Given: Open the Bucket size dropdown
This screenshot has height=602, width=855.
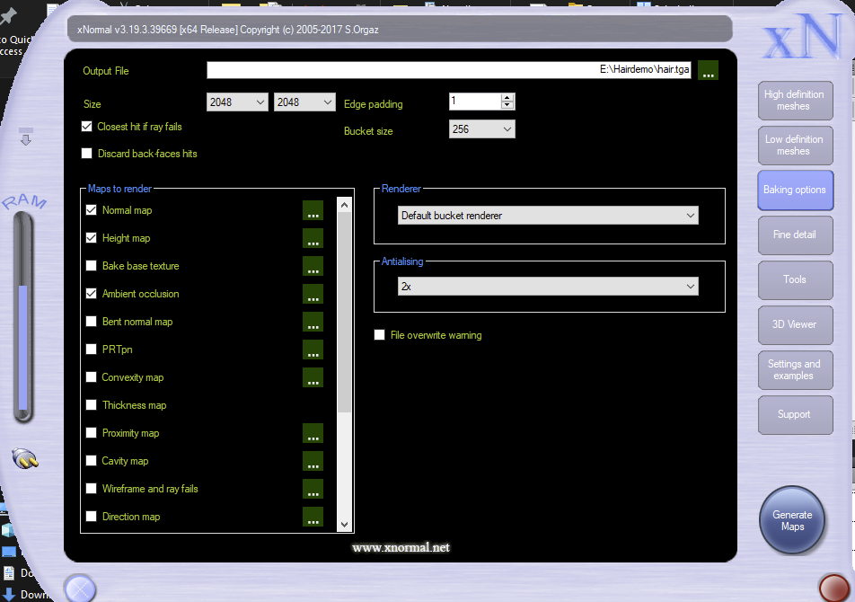Looking at the screenshot, I should 481,129.
